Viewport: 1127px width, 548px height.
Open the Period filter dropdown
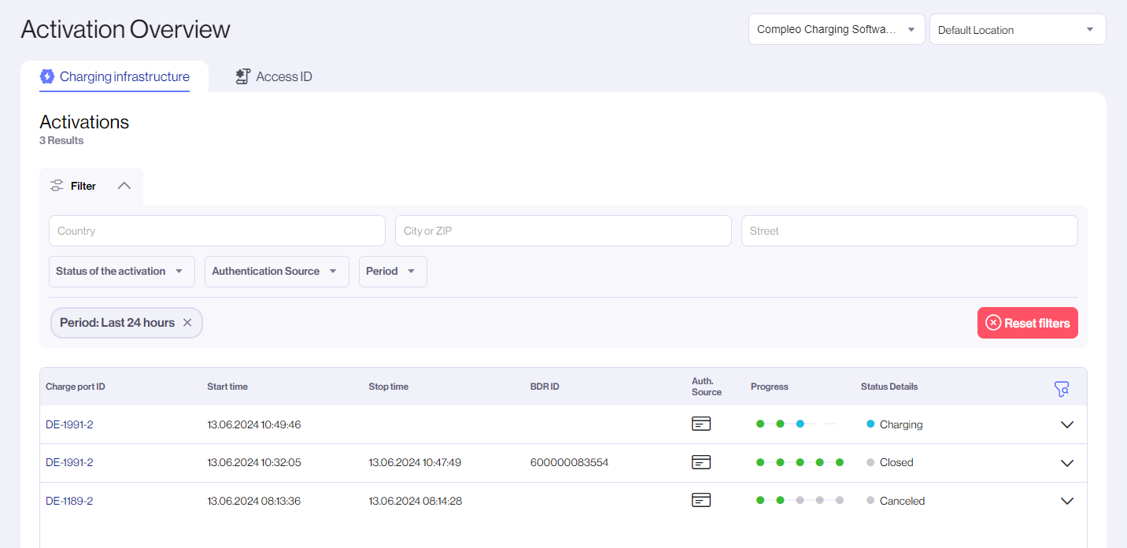392,271
